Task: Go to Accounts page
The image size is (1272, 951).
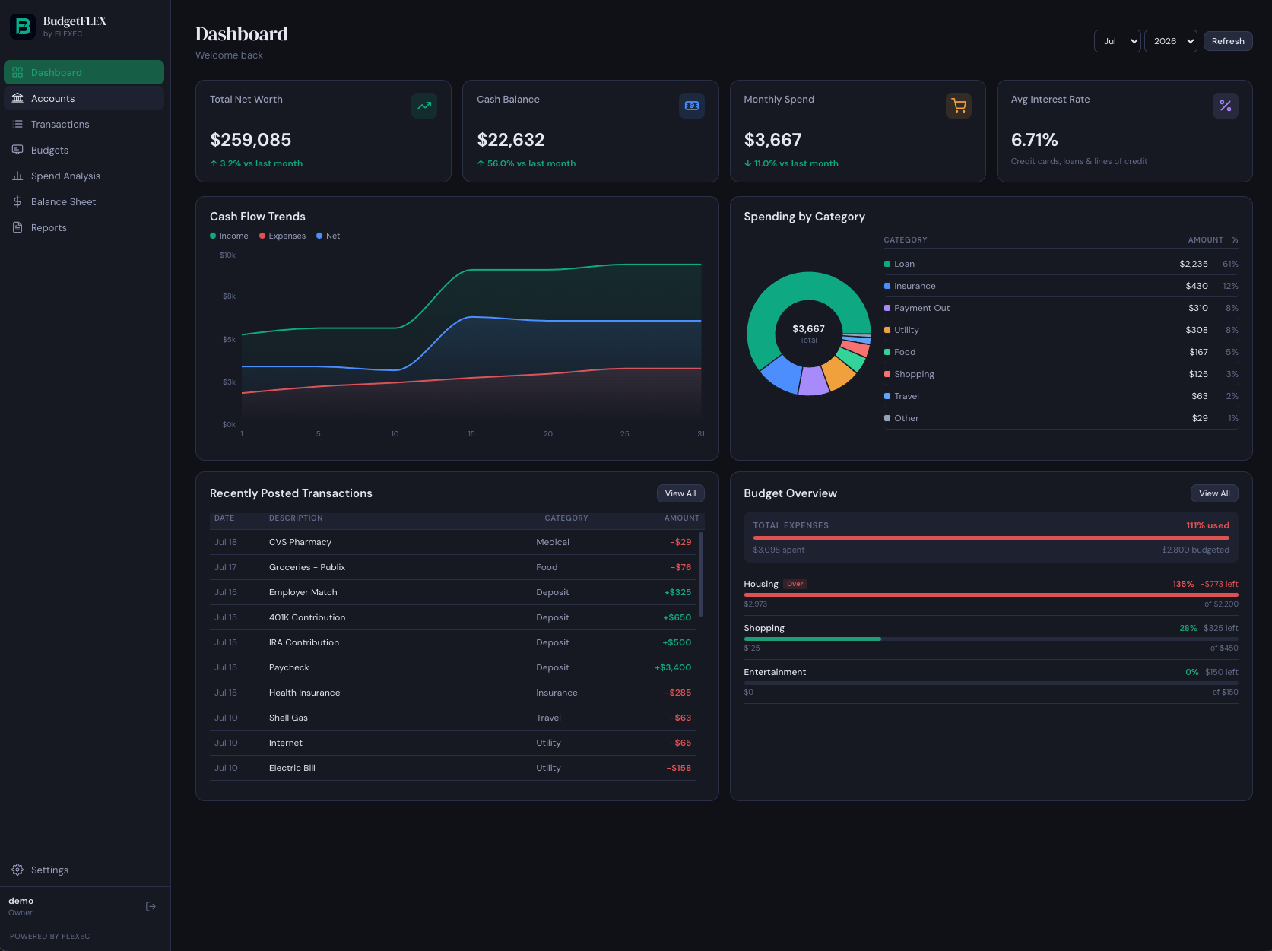Action: (x=84, y=98)
